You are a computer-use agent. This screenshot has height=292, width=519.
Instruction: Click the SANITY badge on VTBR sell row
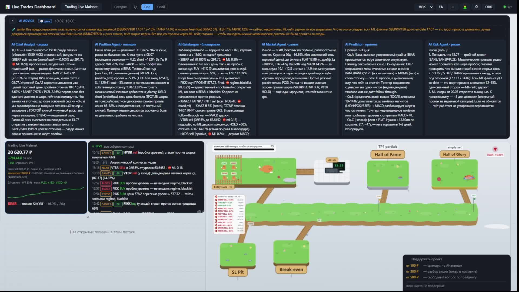coord(106,173)
